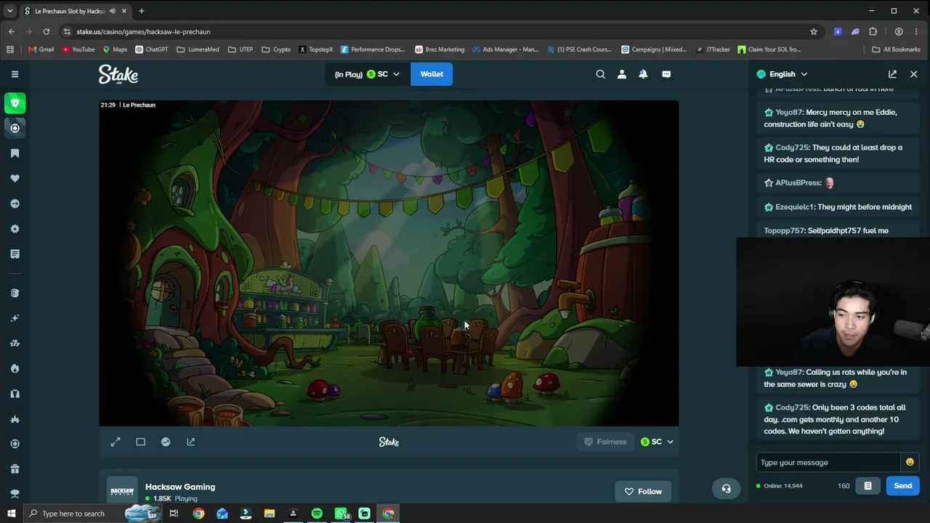Click Ezequielc1 username in chat

coord(795,207)
